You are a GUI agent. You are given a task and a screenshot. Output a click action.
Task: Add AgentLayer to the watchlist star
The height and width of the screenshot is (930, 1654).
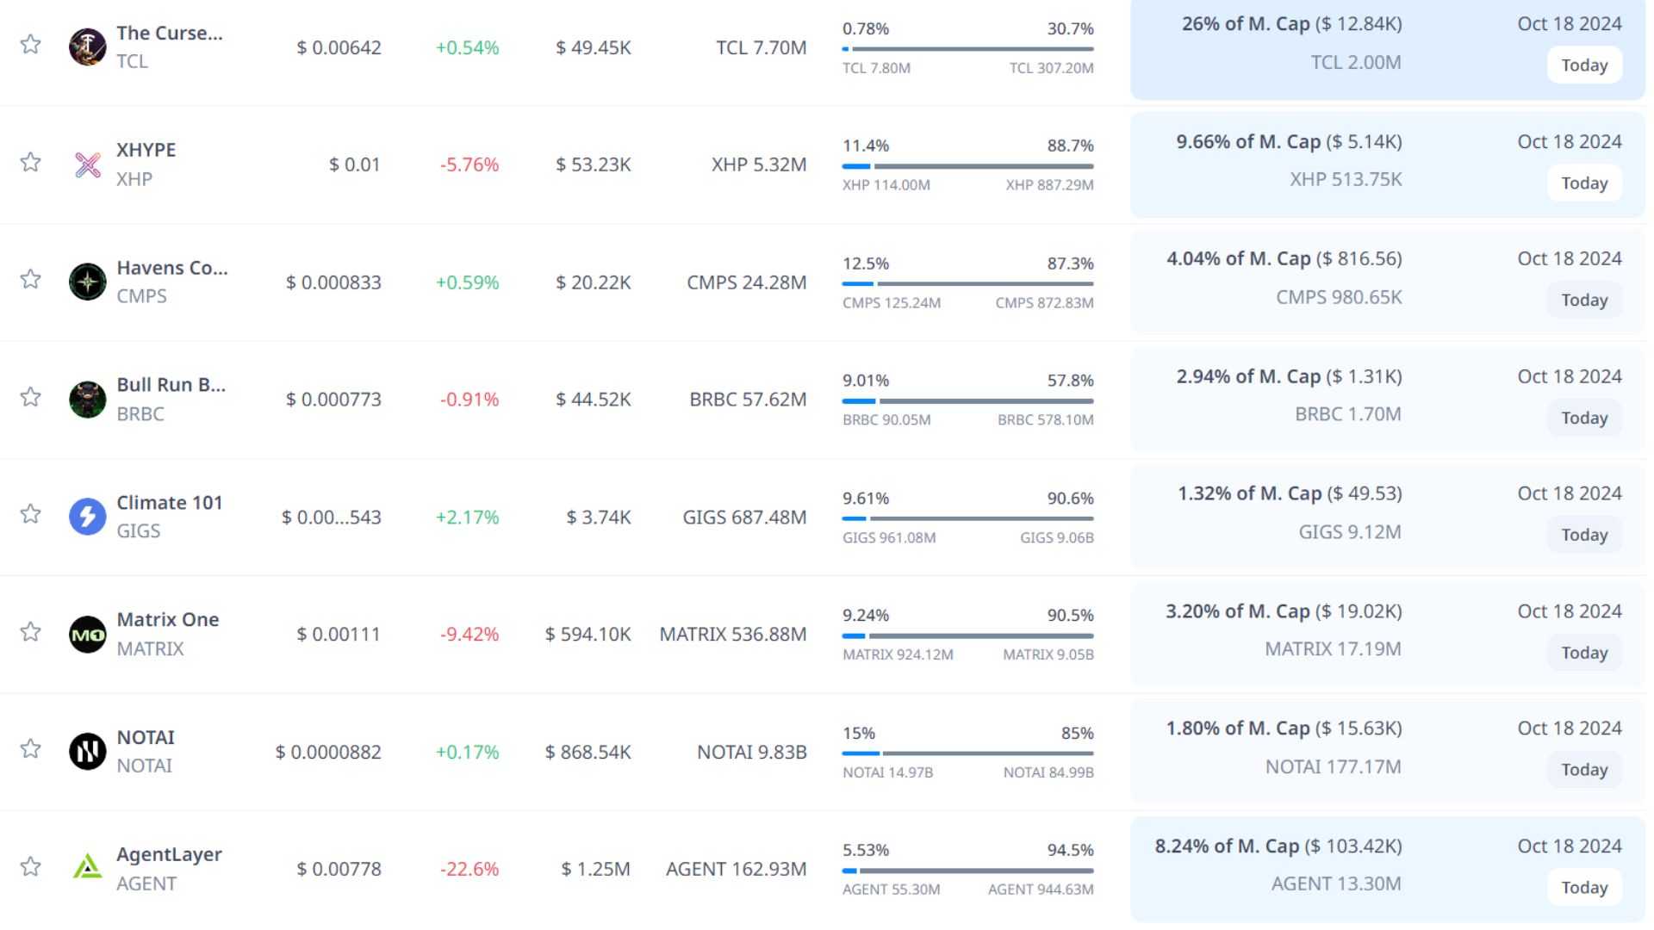31,866
